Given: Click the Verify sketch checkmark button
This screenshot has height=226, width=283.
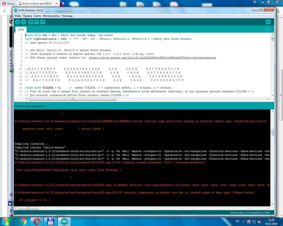Looking at the screenshot, I should coord(18,22).
